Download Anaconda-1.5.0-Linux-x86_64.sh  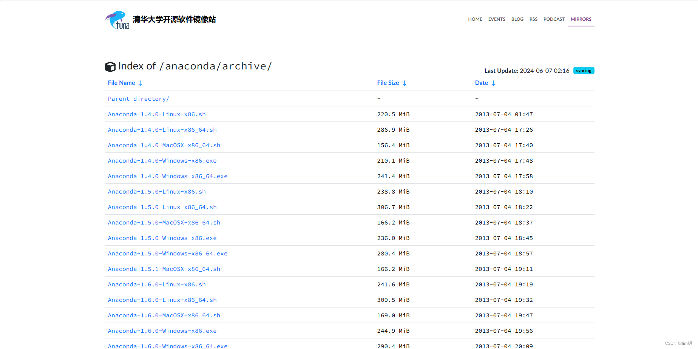[162, 207]
